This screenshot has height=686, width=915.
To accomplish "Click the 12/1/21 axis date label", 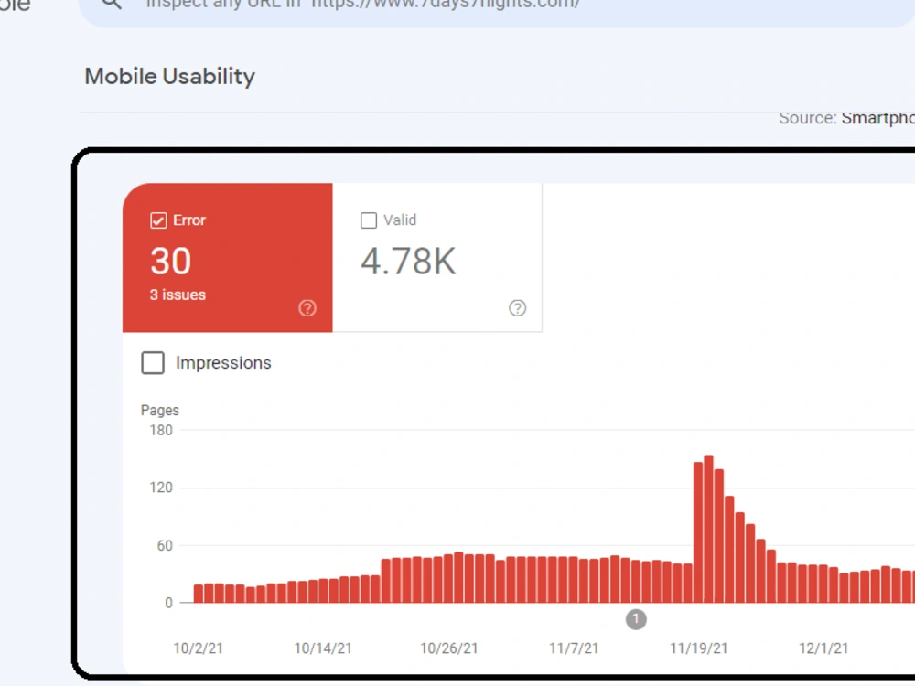I will point(823,648).
